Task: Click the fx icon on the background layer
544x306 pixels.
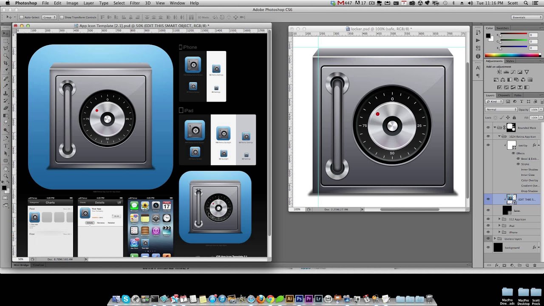Action: coord(534,248)
